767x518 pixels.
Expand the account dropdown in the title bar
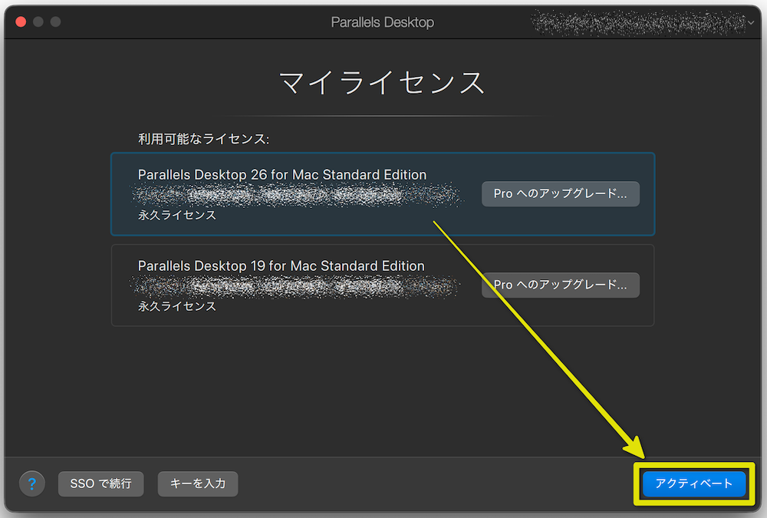[x=750, y=21]
